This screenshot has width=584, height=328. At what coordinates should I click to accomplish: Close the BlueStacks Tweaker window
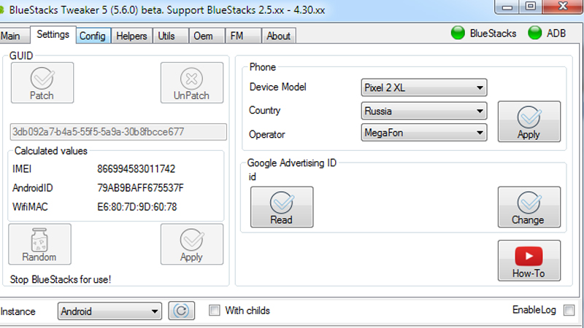coord(563,7)
